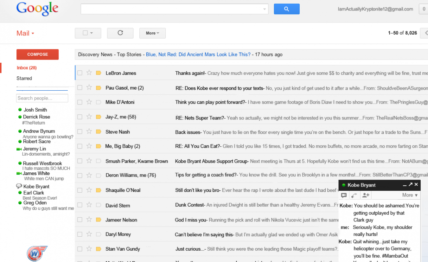Screen dimensions: 428x262
Task: Pop out the Kobe Bryant chat window
Action: coord(410,185)
